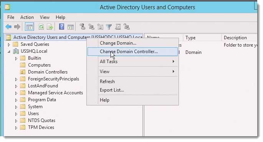263x142 pixels.
Task: Expand the LostAndFound container
Action: [x=16, y=86]
